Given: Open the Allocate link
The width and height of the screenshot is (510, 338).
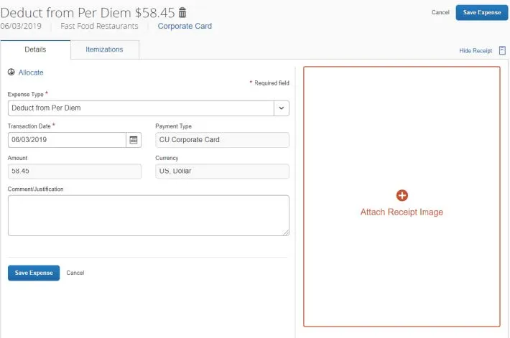Looking at the screenshot, I should tap(31, 72).
